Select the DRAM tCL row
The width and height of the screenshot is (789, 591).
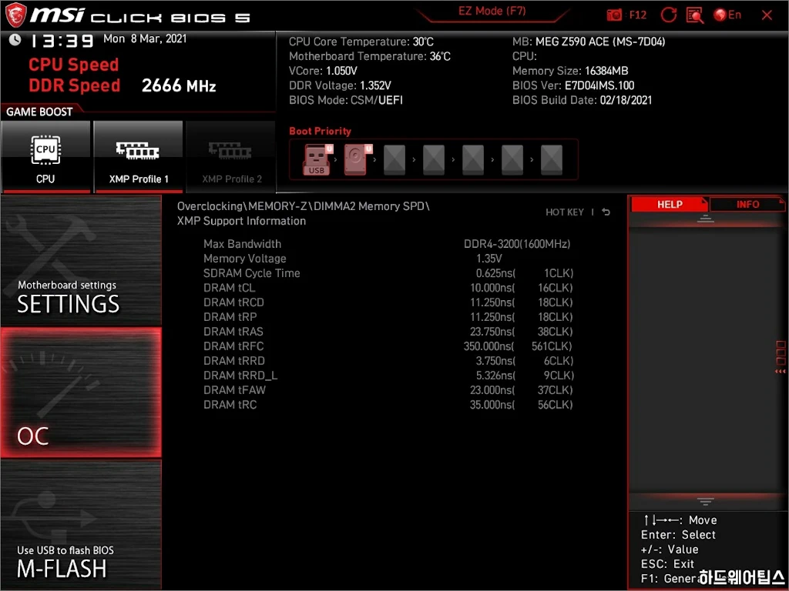click(x=388, y=288)
